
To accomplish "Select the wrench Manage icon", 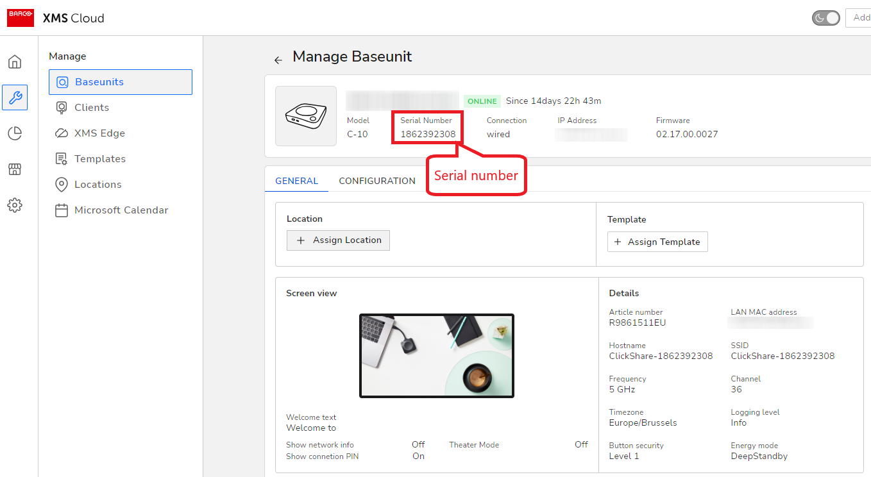I will click(x=15, y=97).
